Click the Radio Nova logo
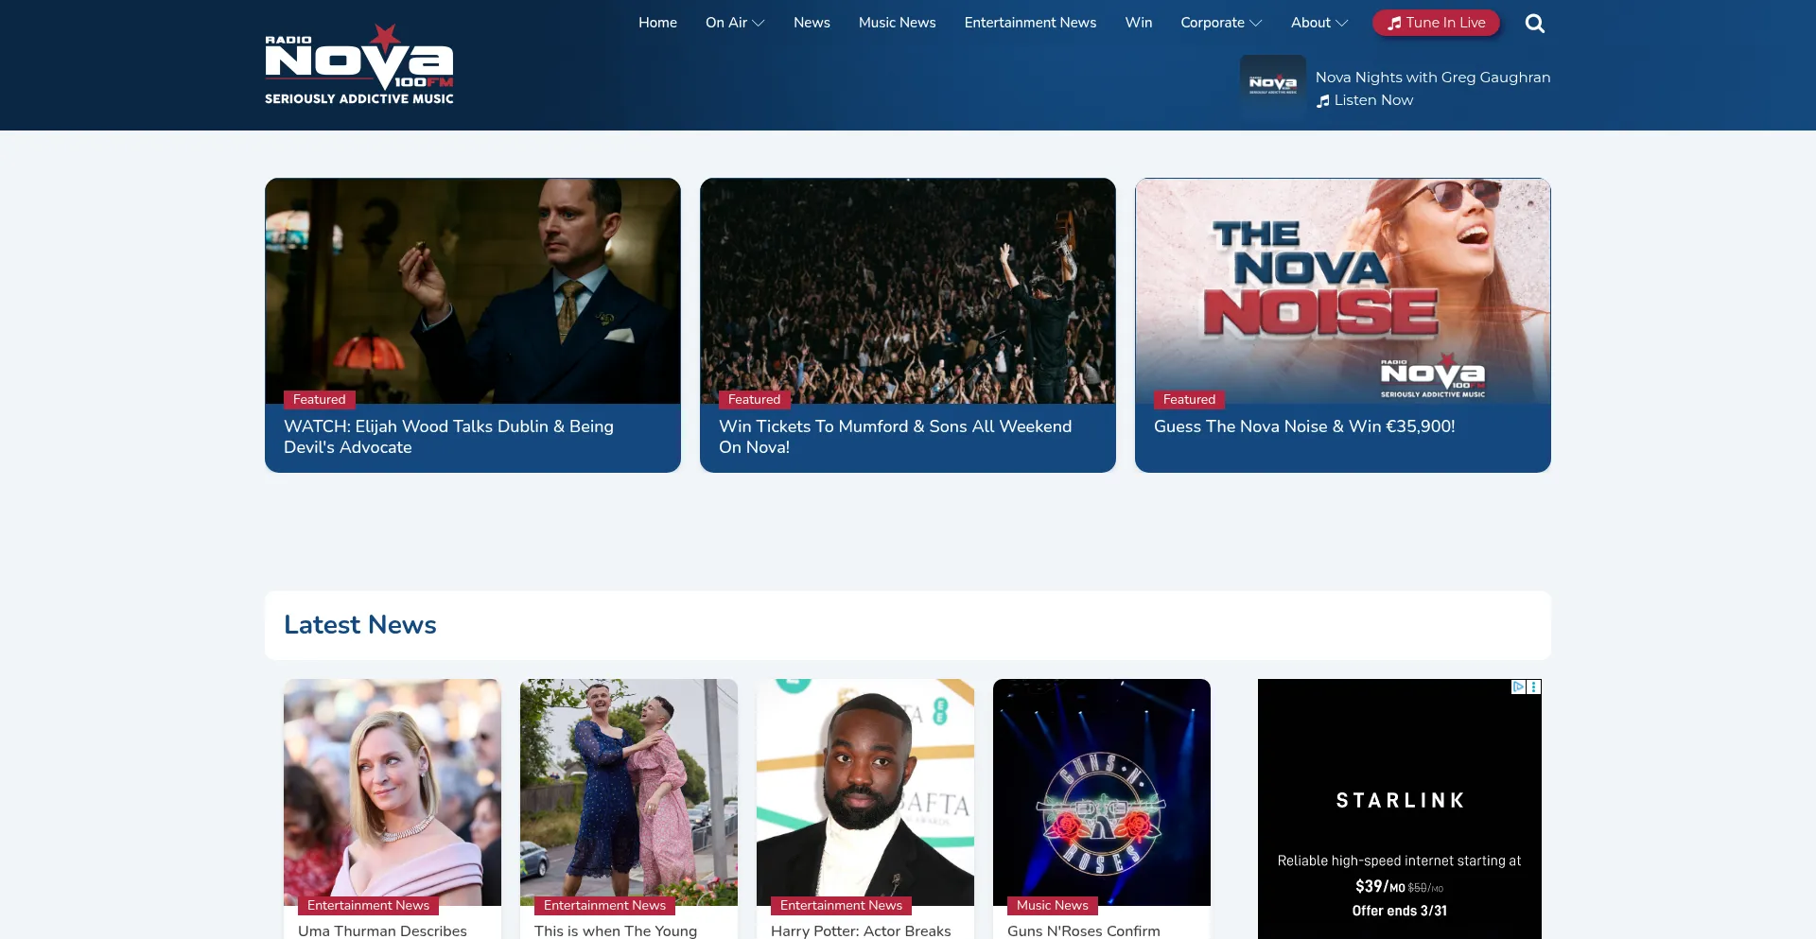This screenshot has width=1816, height=939. tap(359, 64)
